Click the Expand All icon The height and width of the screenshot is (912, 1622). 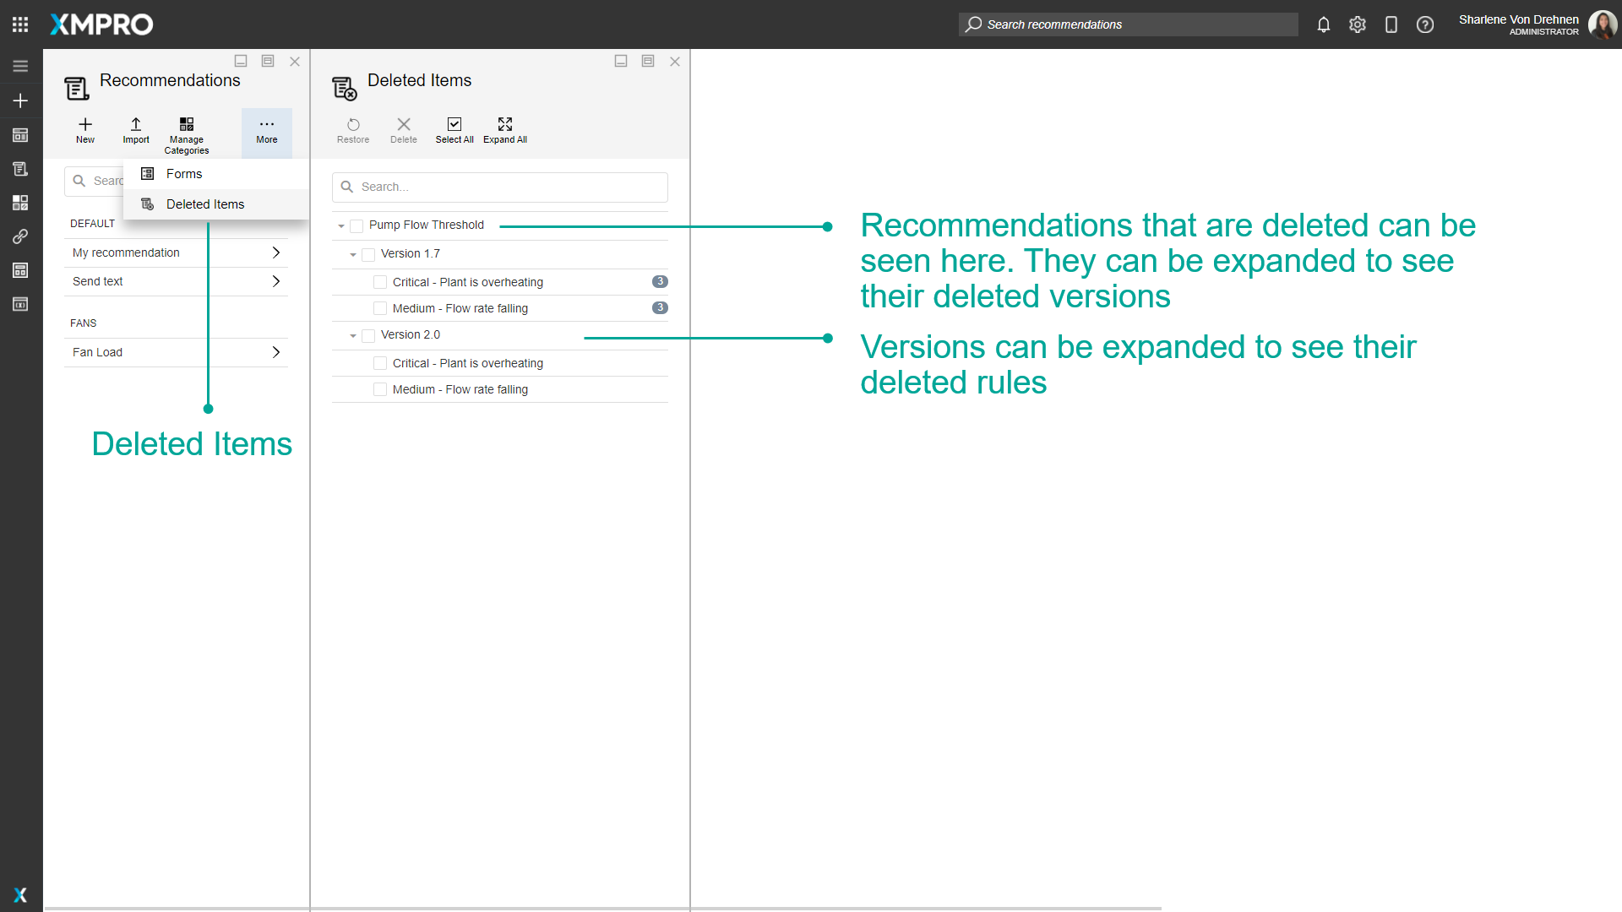[x=505, y=125]
